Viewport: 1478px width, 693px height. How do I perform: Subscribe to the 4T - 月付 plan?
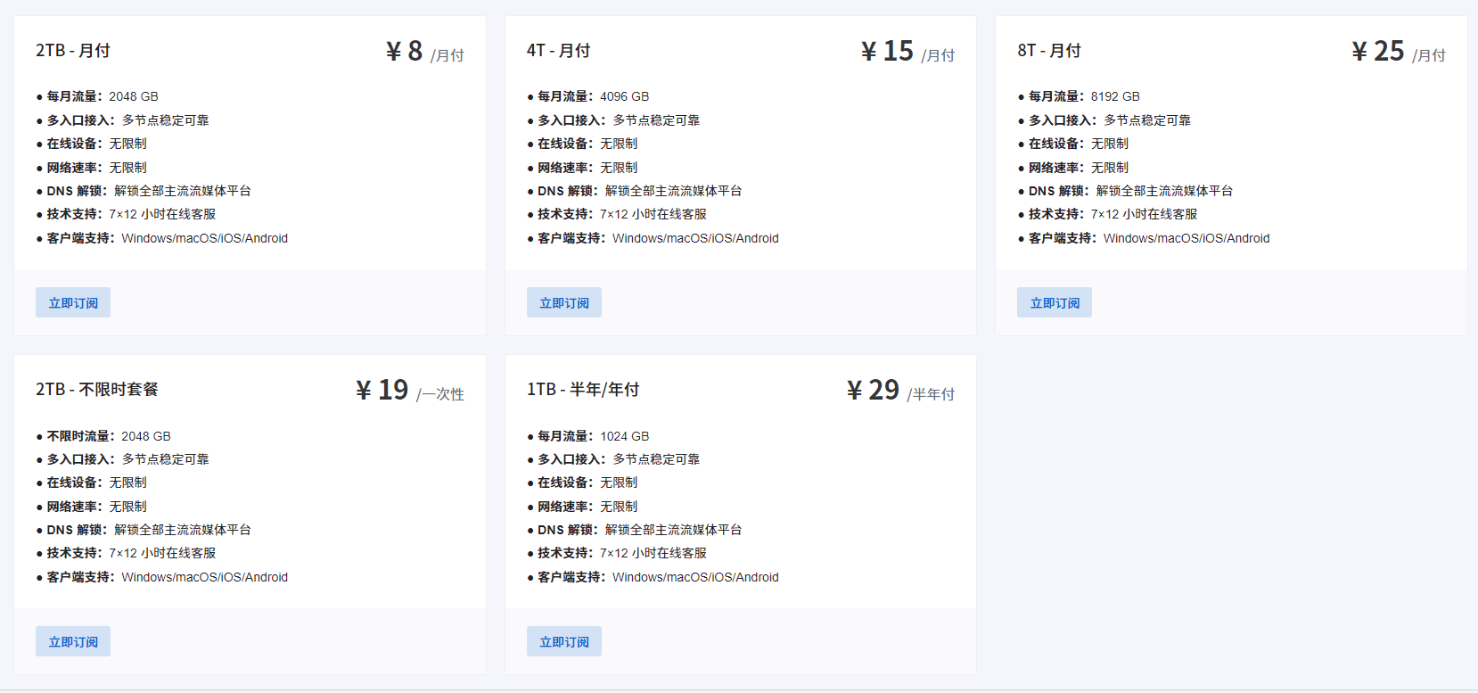(563, 303)
